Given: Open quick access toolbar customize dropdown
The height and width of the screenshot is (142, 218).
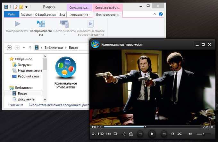Looking at the screenshot, I should click(26, 7).
